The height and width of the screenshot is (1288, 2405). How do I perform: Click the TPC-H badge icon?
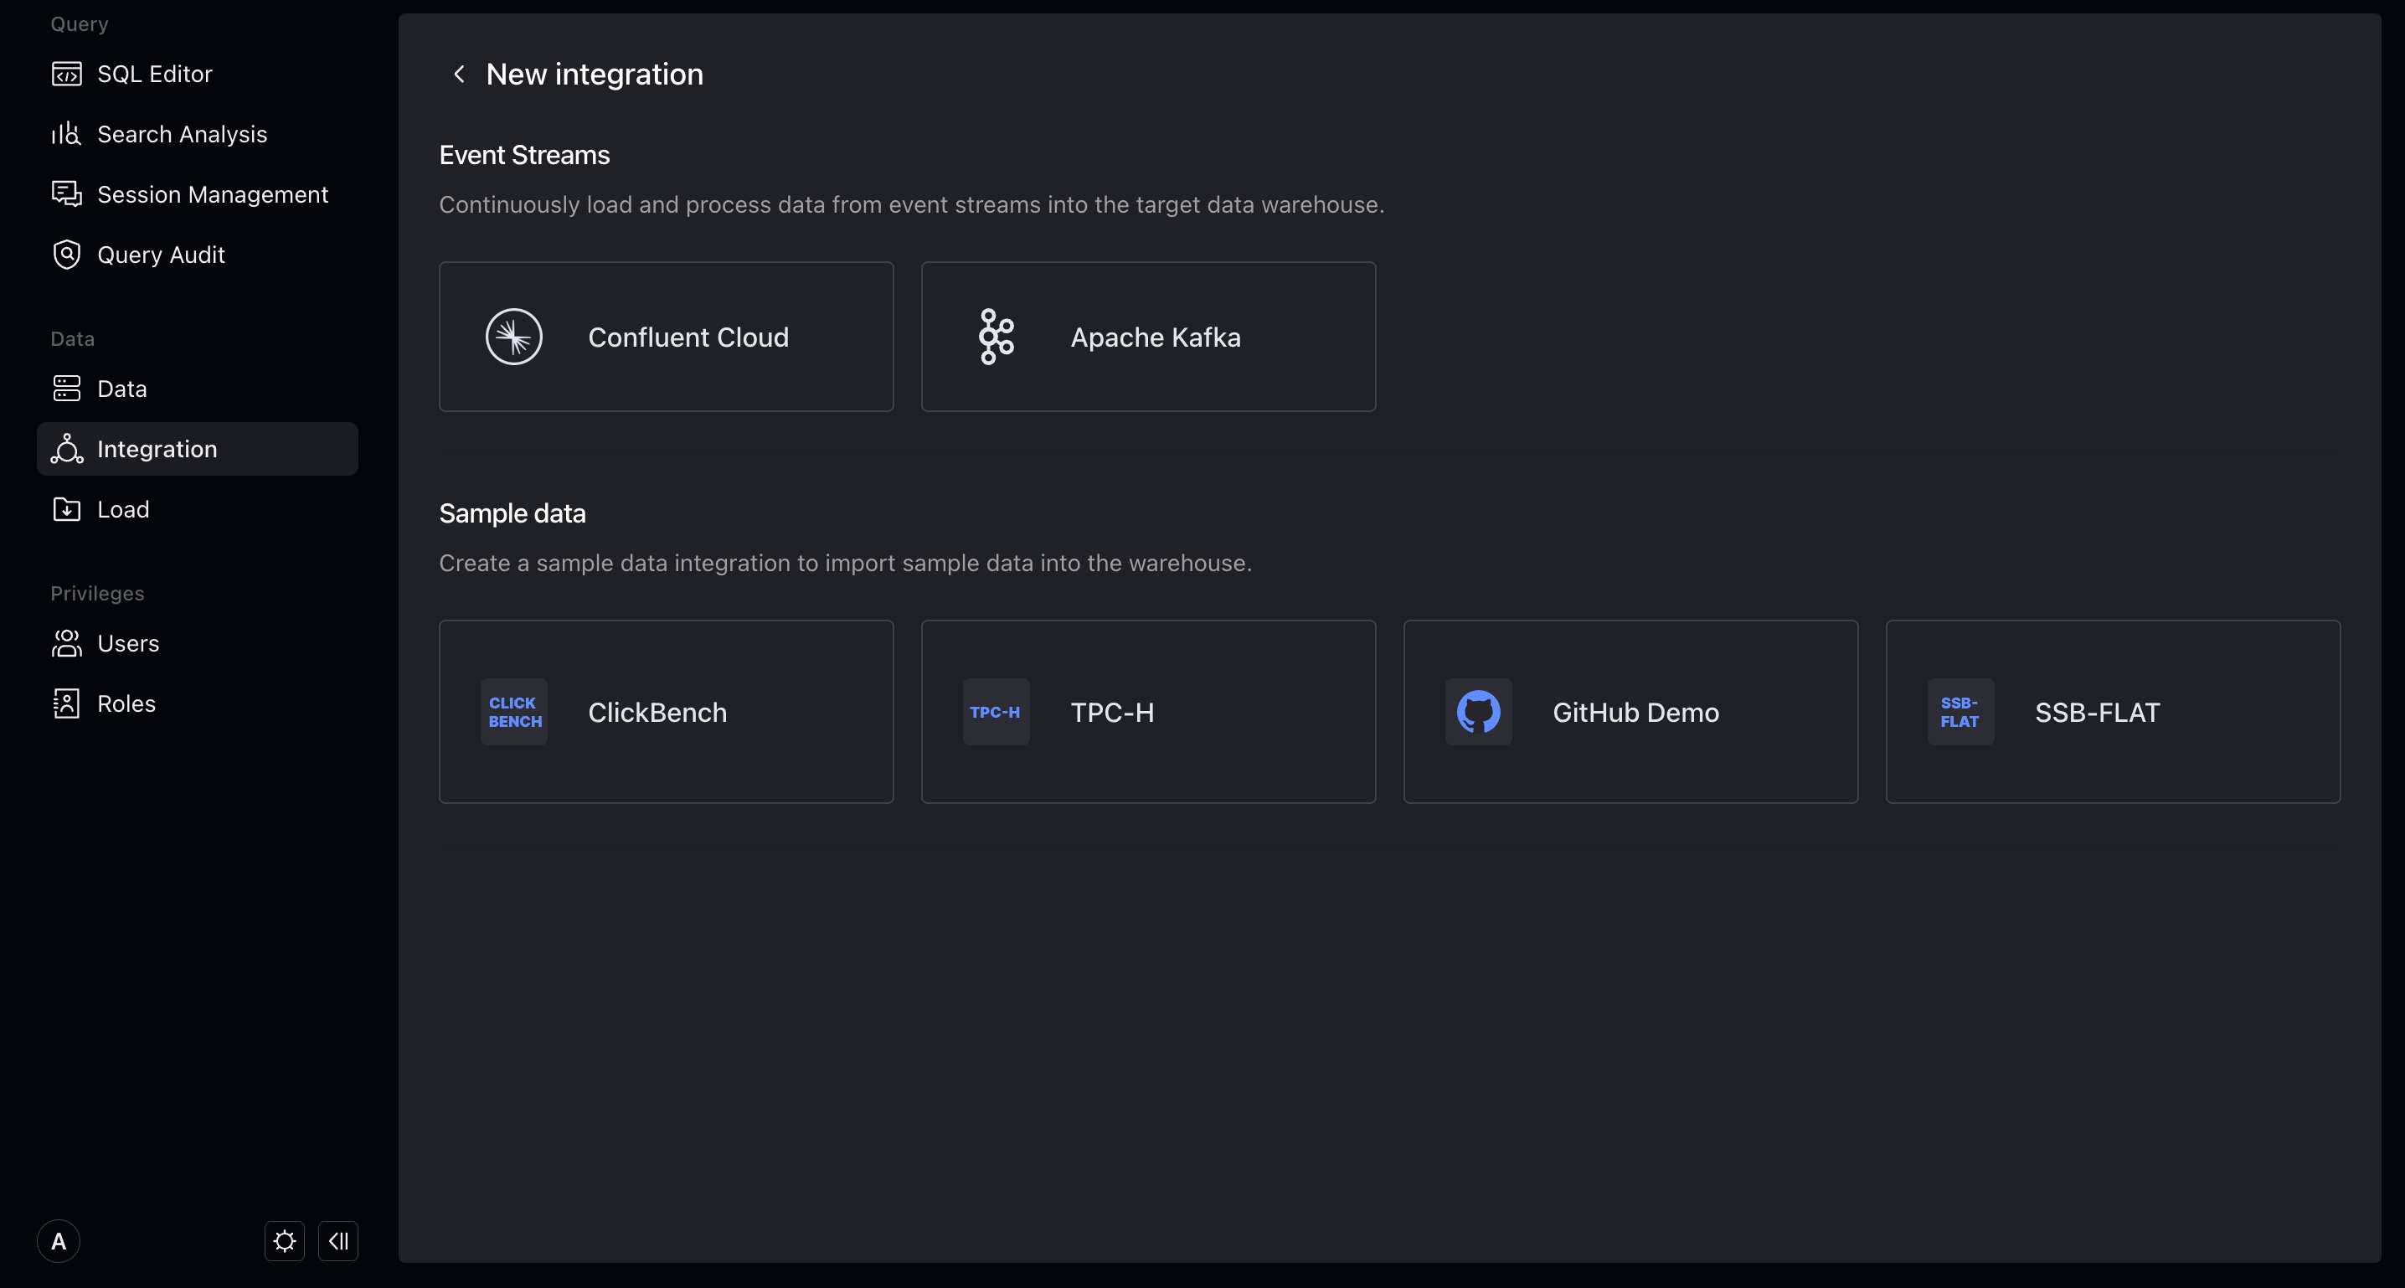(x=997, y=712)
